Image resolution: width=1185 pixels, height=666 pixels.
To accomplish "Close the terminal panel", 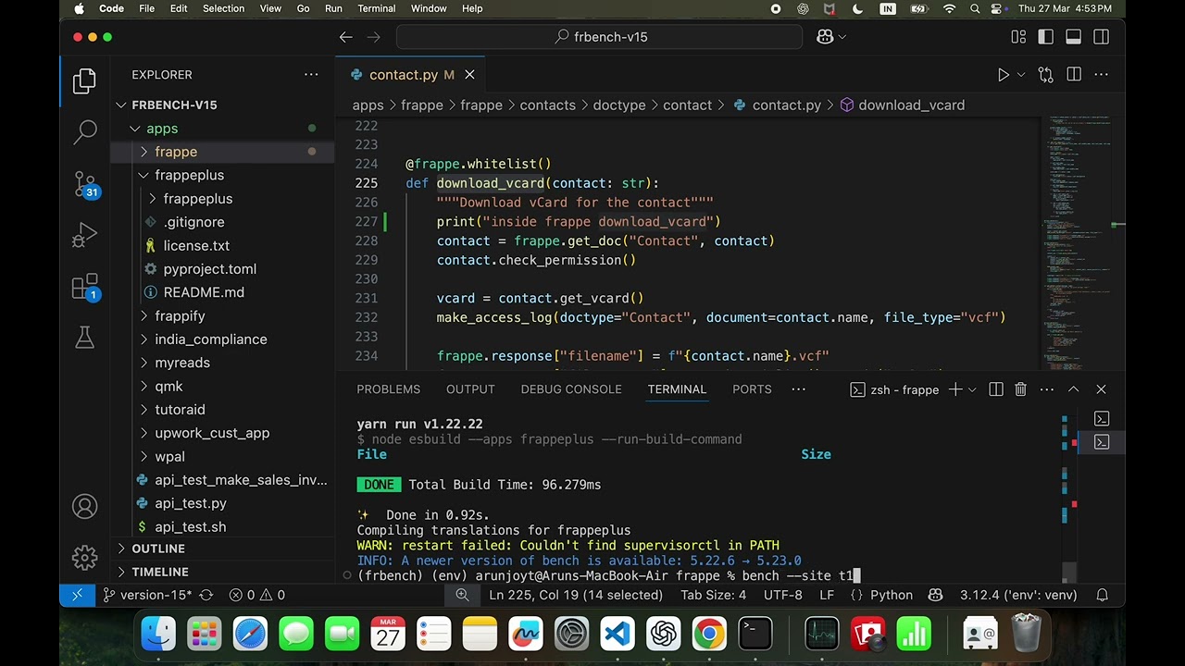I will tap(1101, 389).
